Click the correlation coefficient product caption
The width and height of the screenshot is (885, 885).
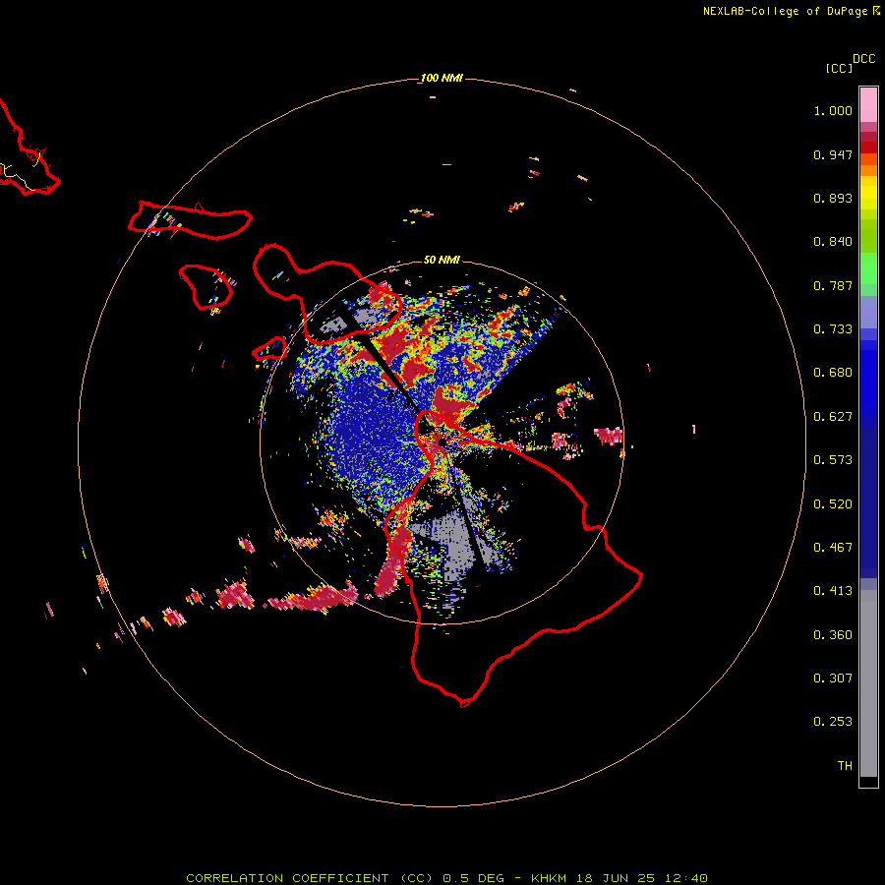tap(446, 878)
